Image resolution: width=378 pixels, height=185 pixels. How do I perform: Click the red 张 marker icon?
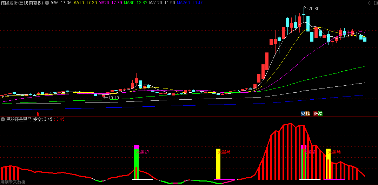[316, 114]
